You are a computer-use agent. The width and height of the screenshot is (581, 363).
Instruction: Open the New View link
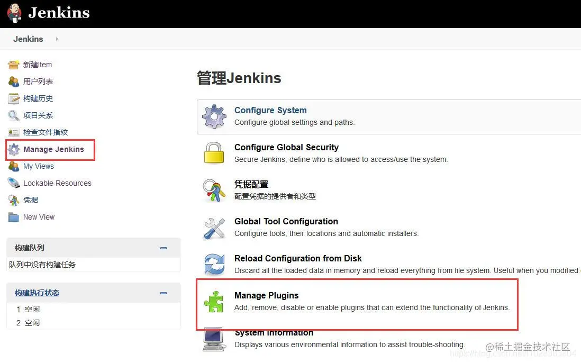point(39,217)
